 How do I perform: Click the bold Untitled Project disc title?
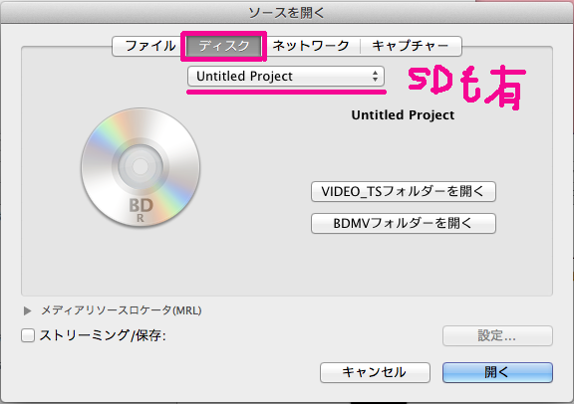tap(403, 115)
